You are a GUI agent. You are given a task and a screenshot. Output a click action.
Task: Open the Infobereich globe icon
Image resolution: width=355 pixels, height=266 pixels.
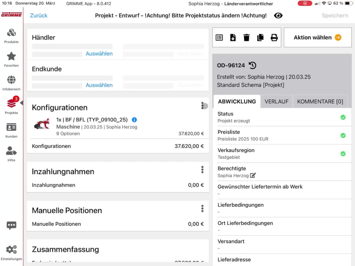[x=12, y=83]
